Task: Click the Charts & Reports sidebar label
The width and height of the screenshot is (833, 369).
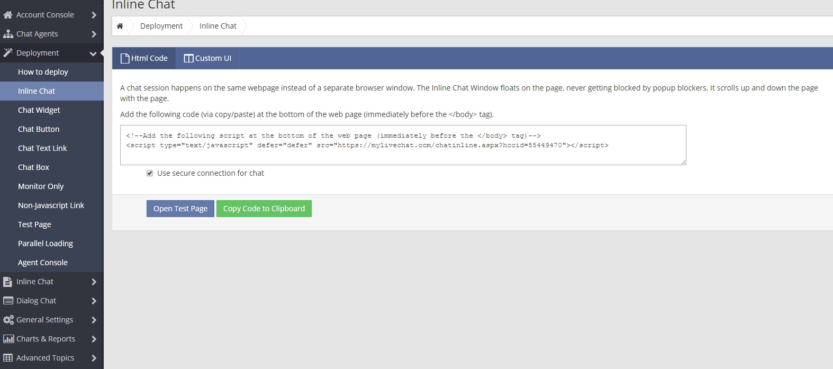Action: tap(46, 339)
